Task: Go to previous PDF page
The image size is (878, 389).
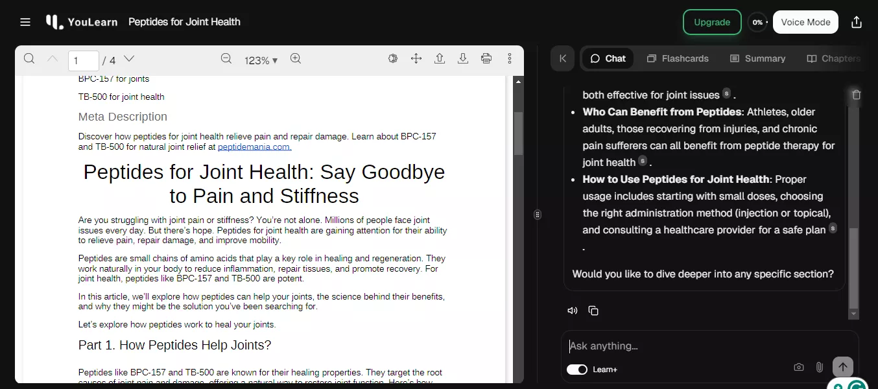Action: click(53, 59)
